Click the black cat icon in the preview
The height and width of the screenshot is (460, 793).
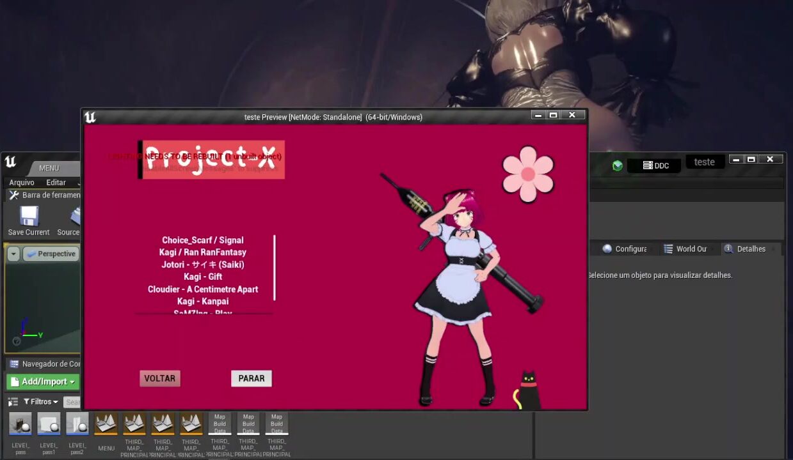pos(527,390)
